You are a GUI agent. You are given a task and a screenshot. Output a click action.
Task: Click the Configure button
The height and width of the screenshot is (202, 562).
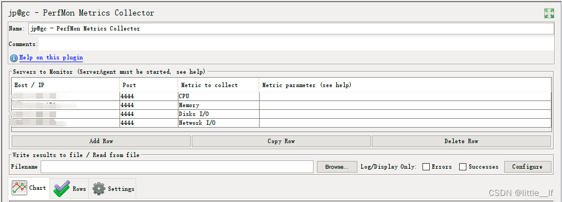pyautogui.click(x=527, y=167)
